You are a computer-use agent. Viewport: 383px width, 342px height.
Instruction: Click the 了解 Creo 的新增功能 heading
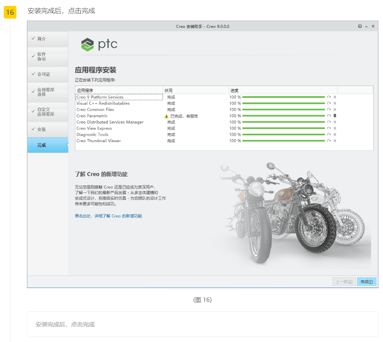tap(101, 174)
